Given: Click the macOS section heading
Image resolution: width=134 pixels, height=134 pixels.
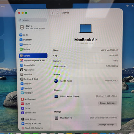Looking at the screenshot, I should coord(57,74).
